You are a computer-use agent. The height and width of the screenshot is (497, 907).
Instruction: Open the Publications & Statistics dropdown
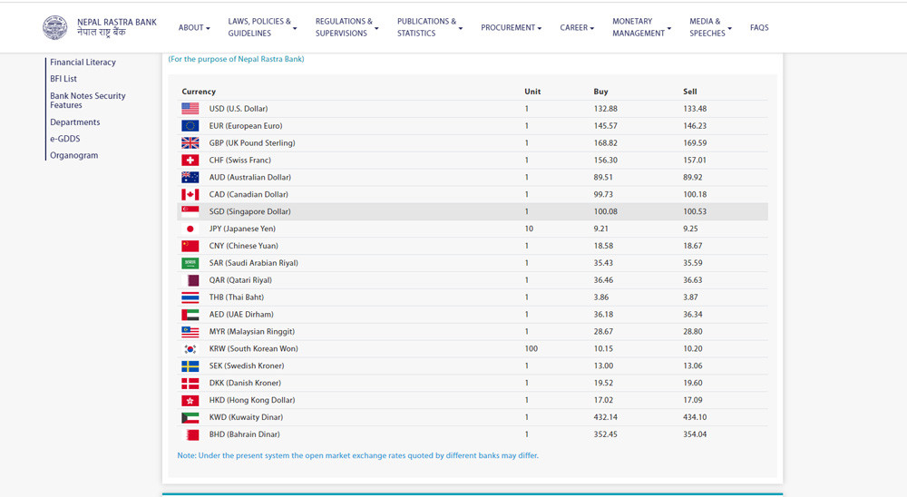(429, 27)
